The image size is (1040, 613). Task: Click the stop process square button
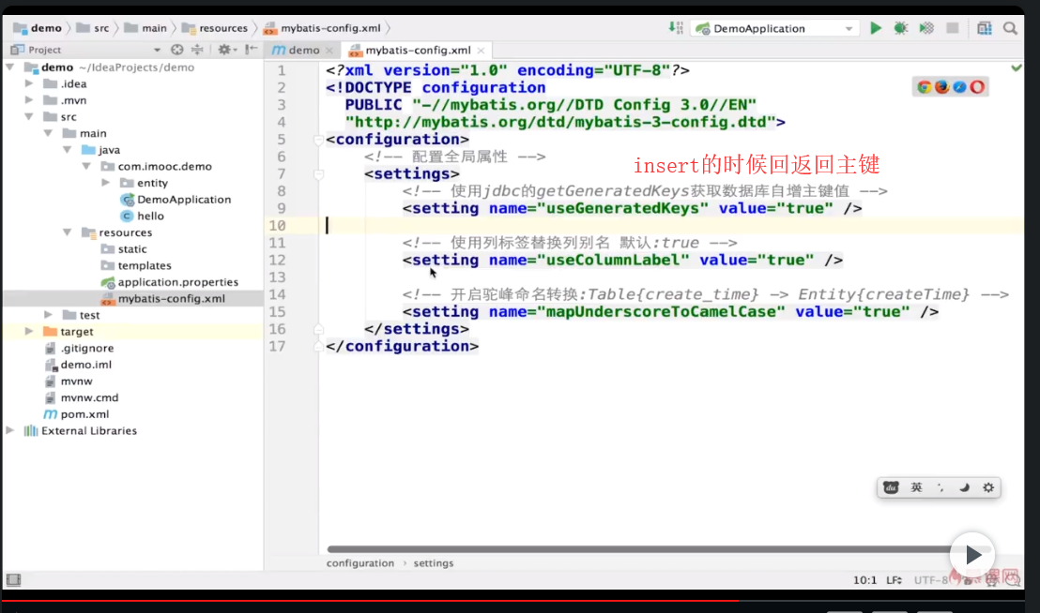click(953, 28)
